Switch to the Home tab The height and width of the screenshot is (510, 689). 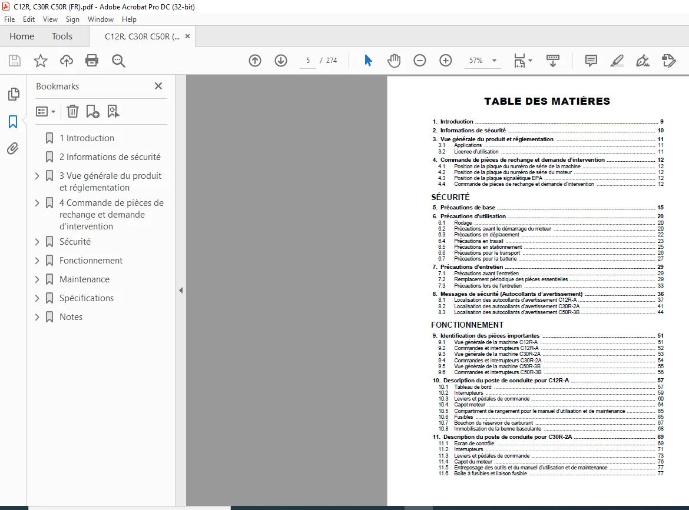coord(22,36)
